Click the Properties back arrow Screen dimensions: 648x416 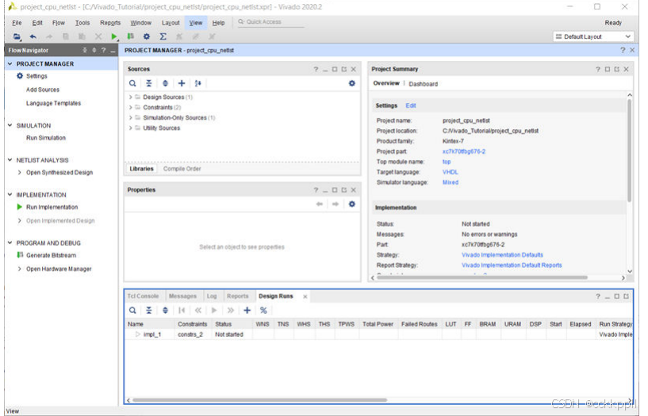319,204
